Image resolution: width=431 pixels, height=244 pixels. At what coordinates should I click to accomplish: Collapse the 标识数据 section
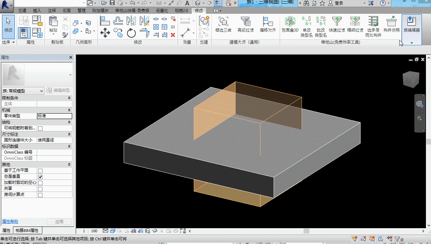point(69,146)
